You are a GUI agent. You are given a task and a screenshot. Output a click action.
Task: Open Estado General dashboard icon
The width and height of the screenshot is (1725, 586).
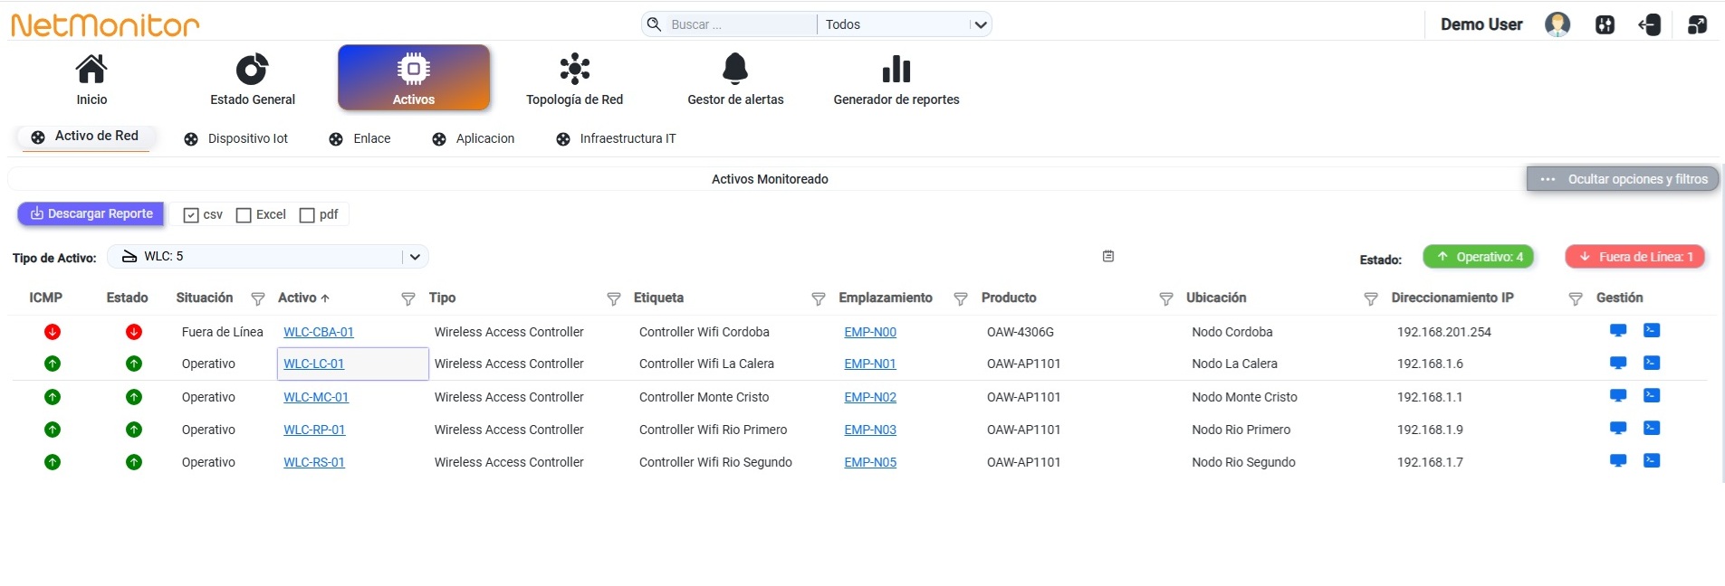coord(252,70)
